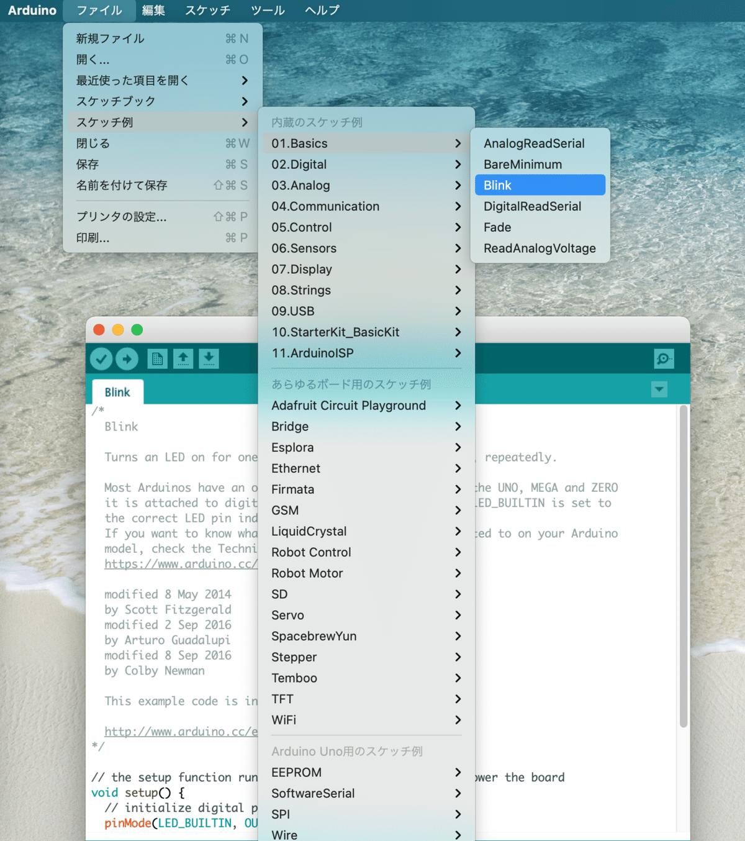Screen dimensions: 745x841
Task: Expand the WiFi library examples
Action: 366,720
